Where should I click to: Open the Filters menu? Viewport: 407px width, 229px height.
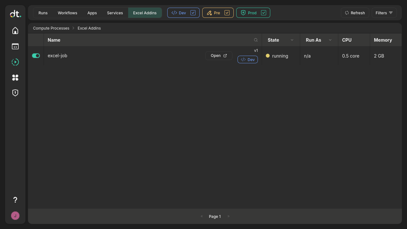pyautogui.click(x=384, y=13)
